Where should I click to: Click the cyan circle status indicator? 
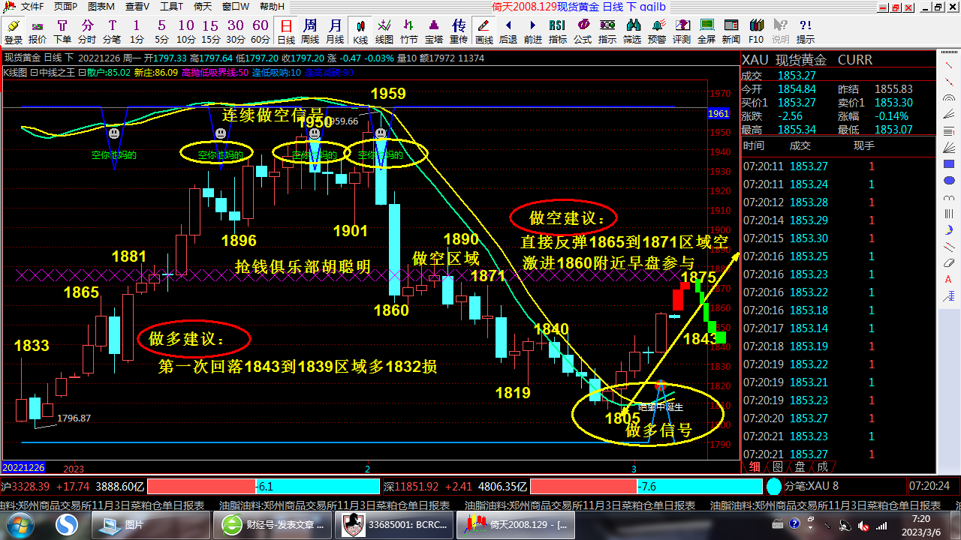coord(774,486)
